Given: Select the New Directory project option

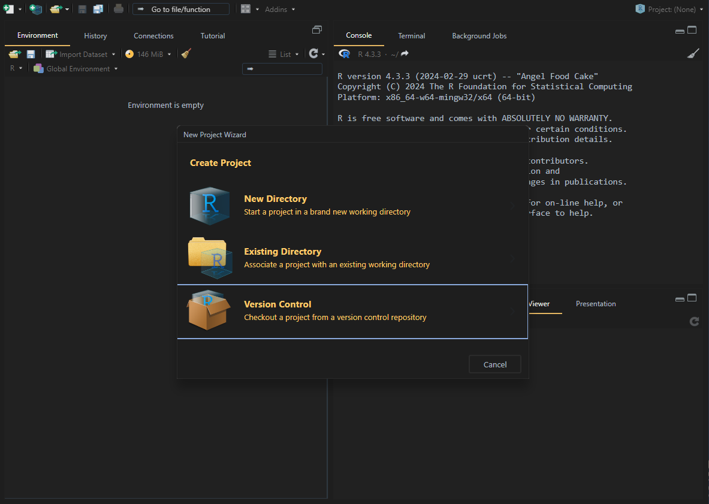Looking at the screenshot, I should pos(352,205).
